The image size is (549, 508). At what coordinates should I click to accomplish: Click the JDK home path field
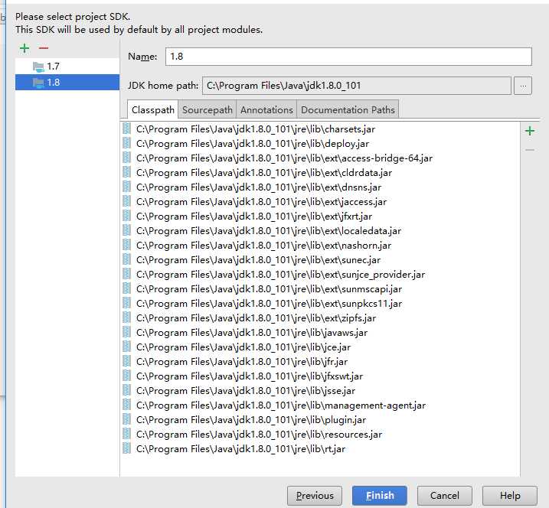tap(357, 86)
